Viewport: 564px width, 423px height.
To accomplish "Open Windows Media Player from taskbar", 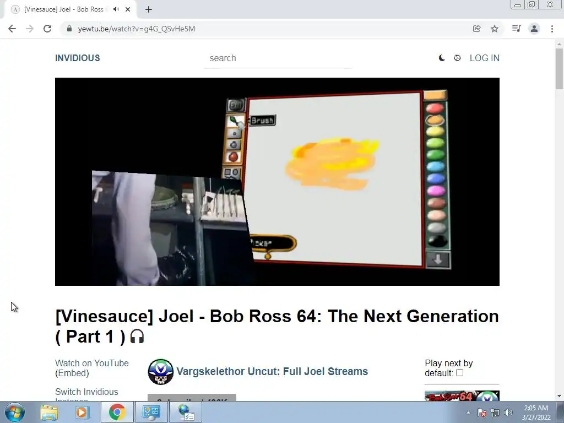I will (x=83, y=412).
